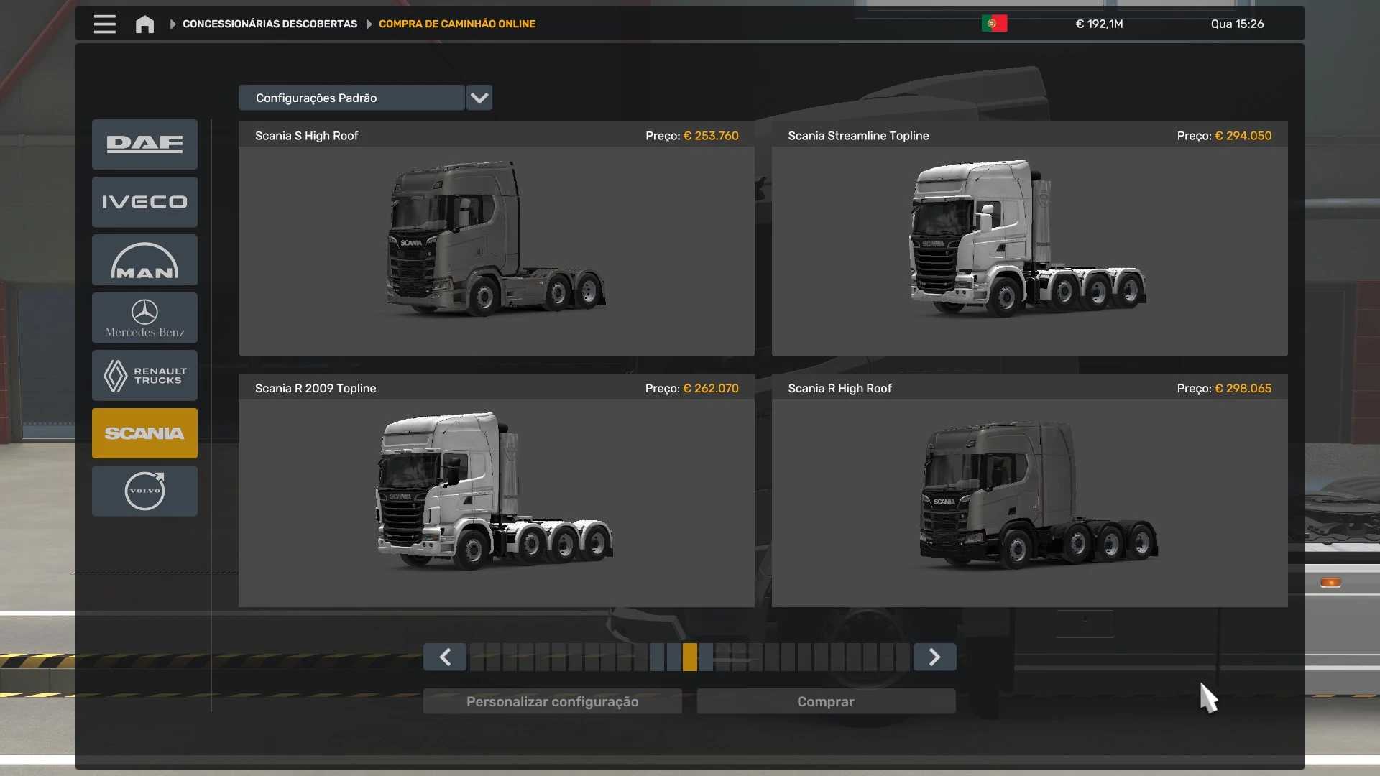
Task: Open the Renault Trucks brand
Action: pos(144,375)
